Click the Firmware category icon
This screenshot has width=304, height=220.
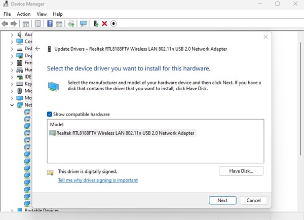(x=20, y=63)
